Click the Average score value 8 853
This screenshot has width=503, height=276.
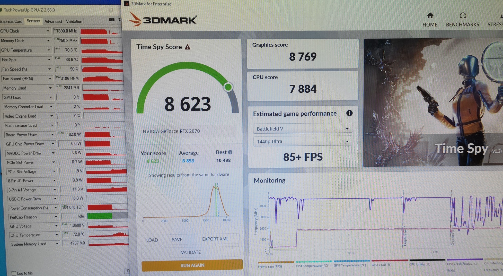[x=188, y=161]
